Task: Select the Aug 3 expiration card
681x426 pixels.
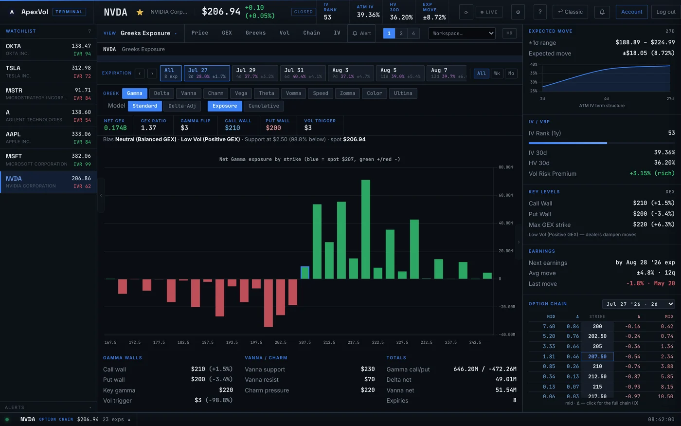Action: click(351, 73)
